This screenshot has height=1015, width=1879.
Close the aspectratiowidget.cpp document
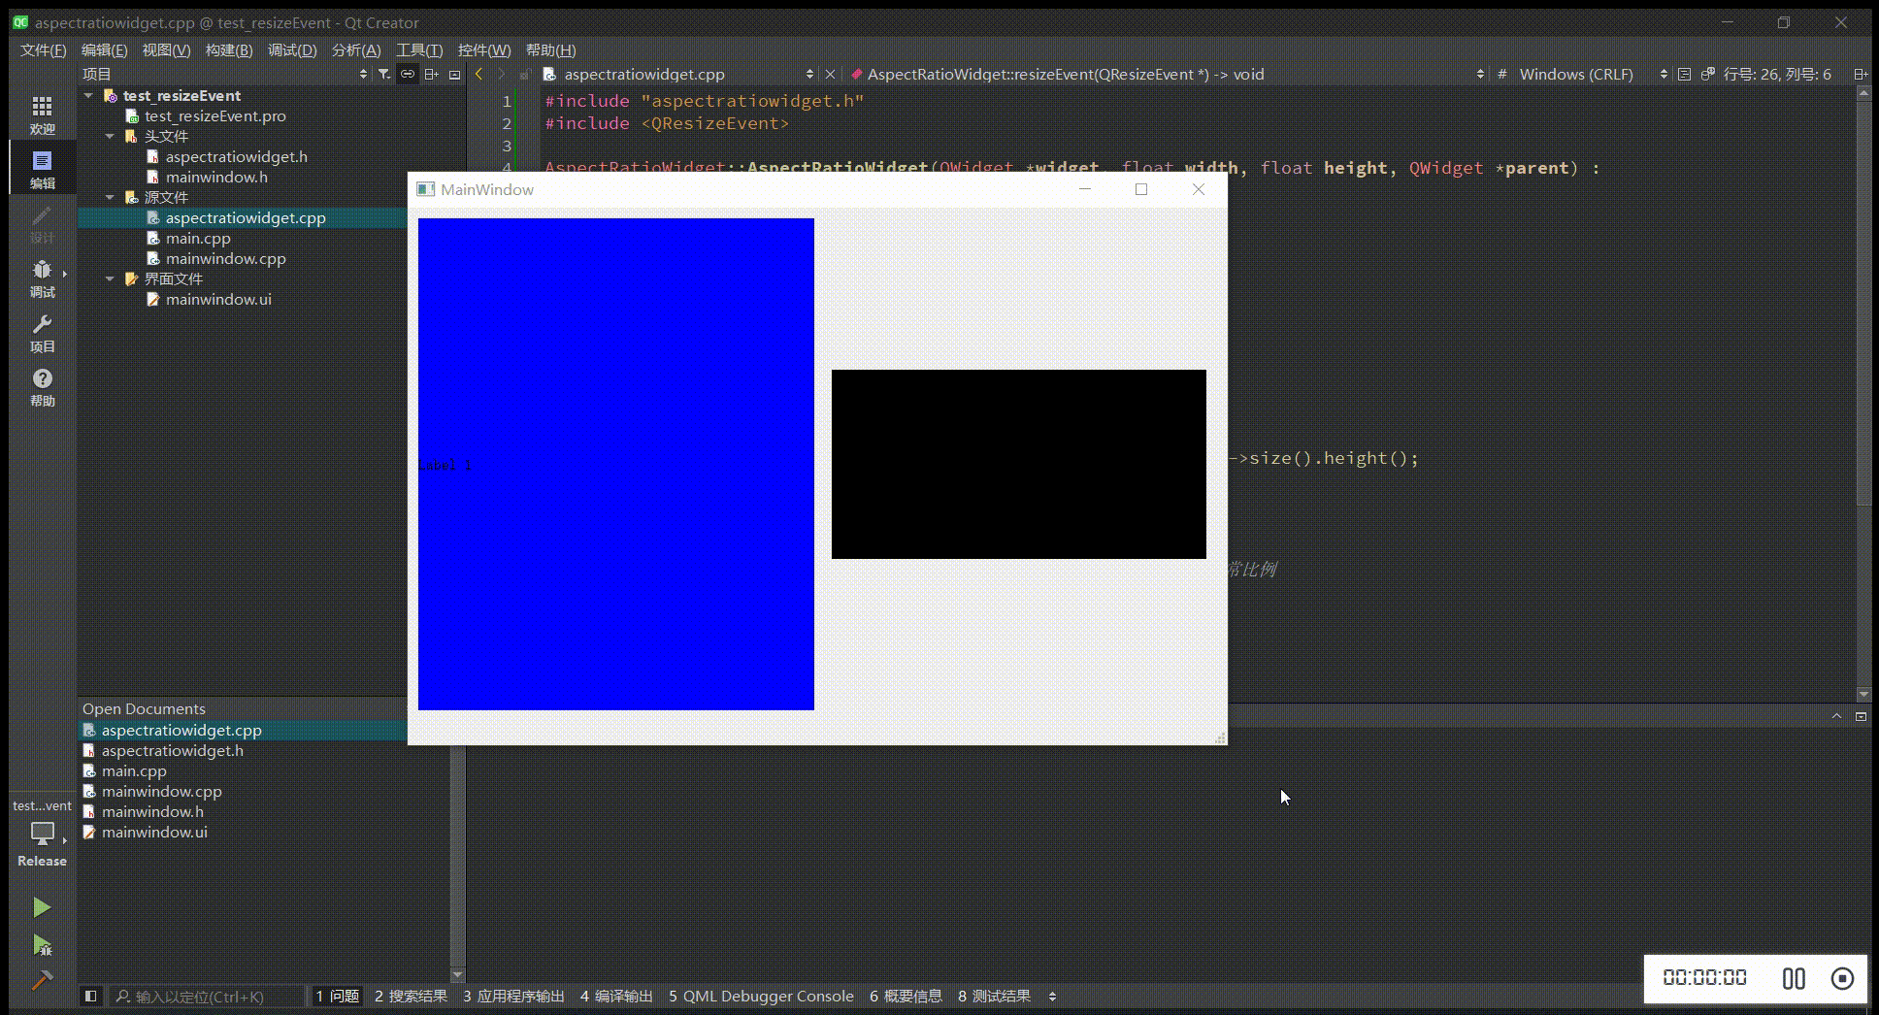pos(830,74)
